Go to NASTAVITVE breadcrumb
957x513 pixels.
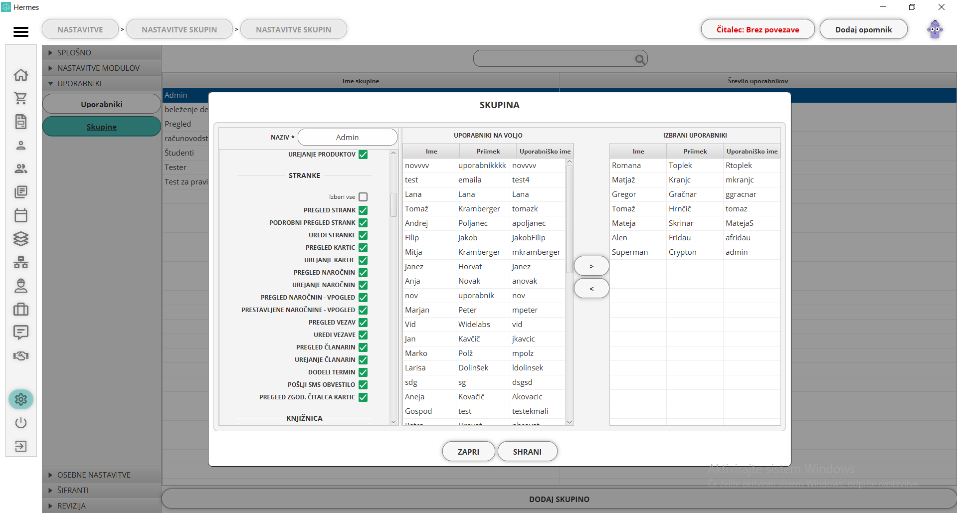(80, 29)
